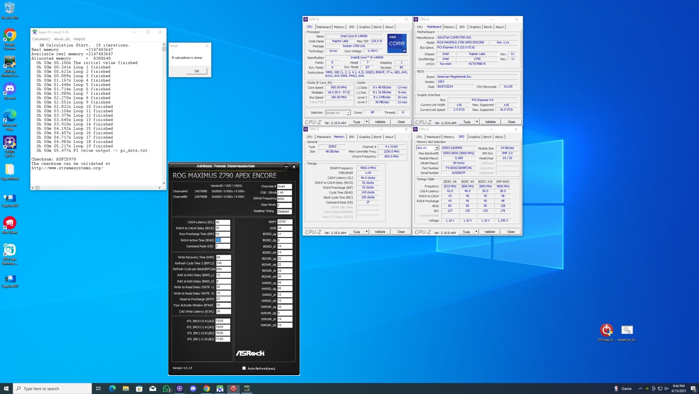
Task: Click the tREFI value field
Action: [285, 222]
